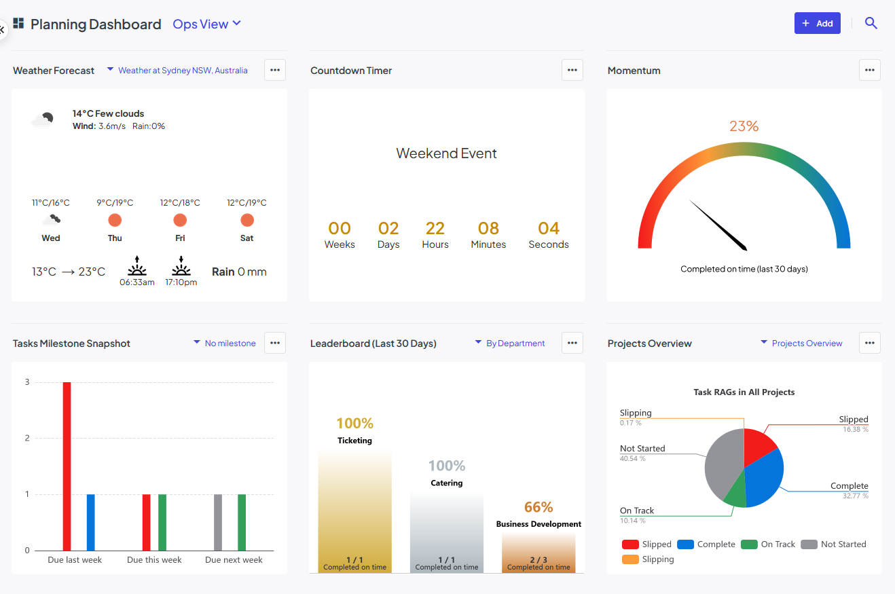Screen dimensions: 895x594
Task: Click the sunrise icon above 06:33am
Action: click(x=137, y=265)
